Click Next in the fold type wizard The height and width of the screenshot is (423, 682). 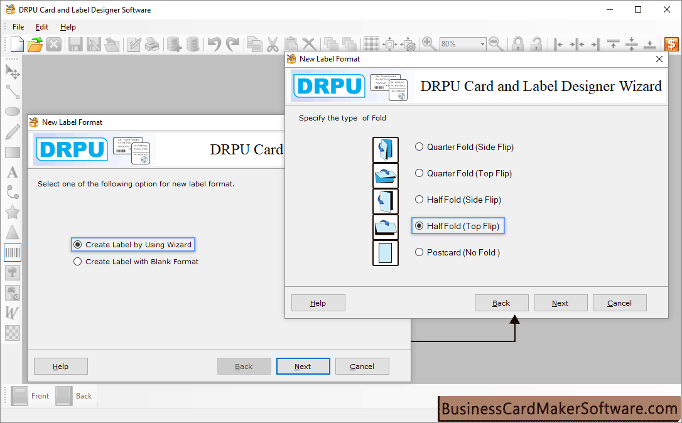pos(560,303)
